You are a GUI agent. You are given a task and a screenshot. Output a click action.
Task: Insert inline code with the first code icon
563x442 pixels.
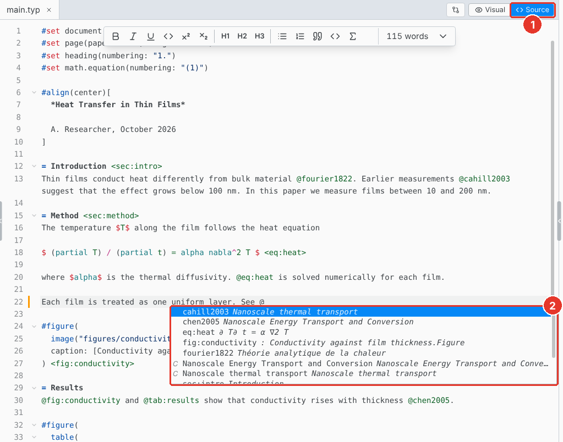coord(168,36)
